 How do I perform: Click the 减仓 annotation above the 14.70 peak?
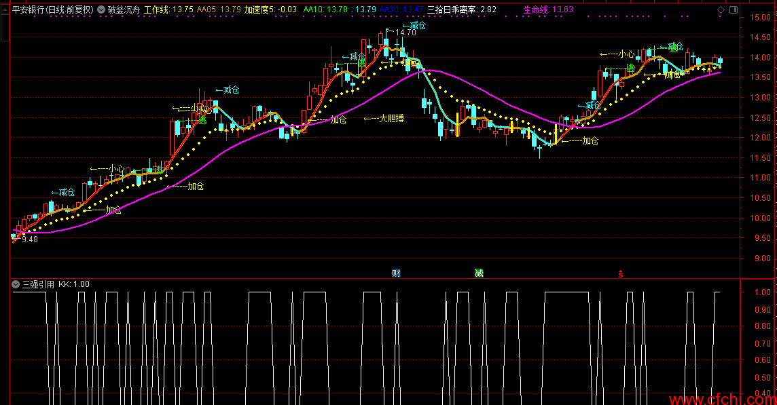(414, 26)
